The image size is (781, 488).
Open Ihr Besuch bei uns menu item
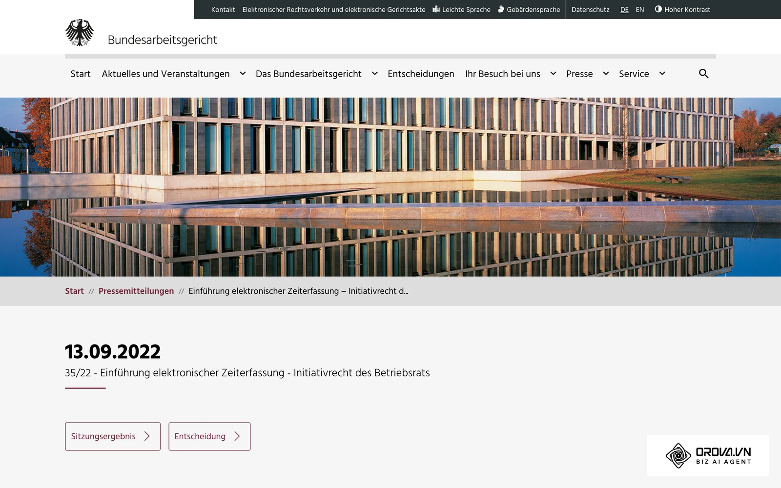point(503,74)
